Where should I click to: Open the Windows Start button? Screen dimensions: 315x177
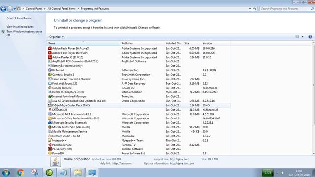coord(6,173)
